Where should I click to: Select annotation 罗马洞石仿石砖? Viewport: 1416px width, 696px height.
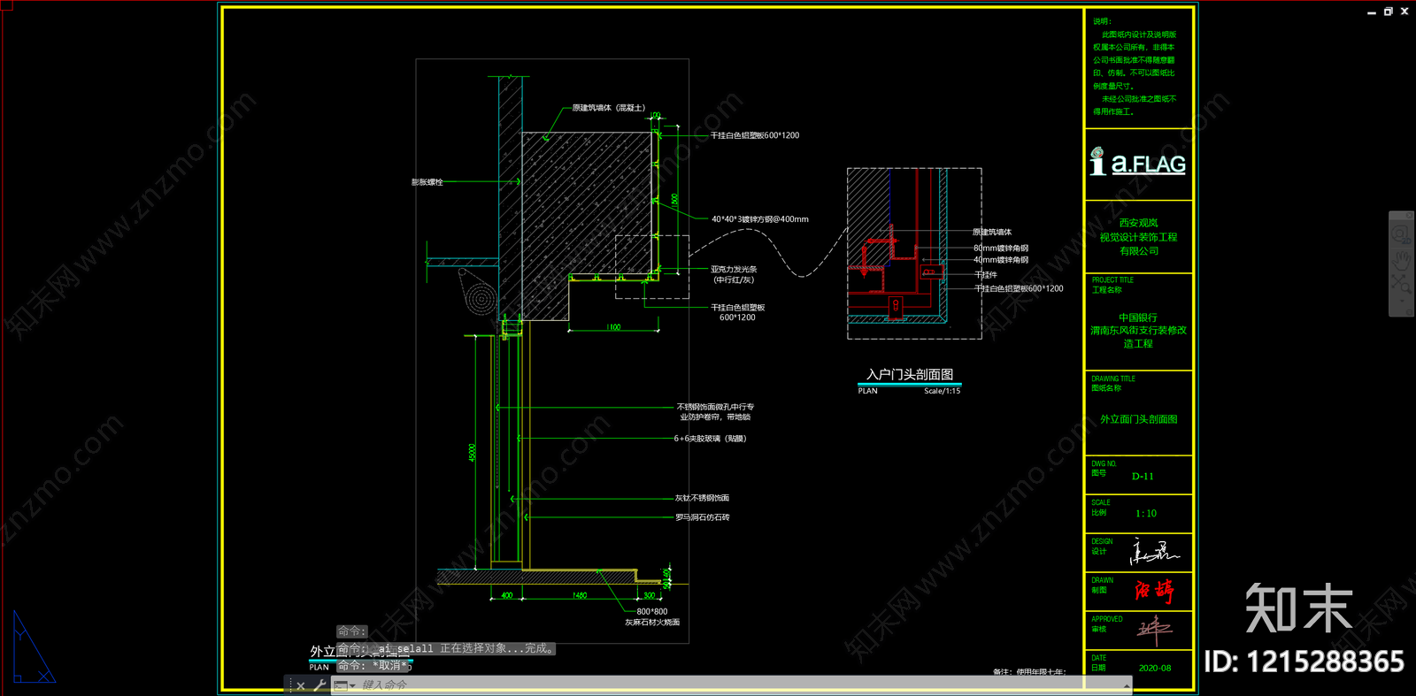(702, 517)
